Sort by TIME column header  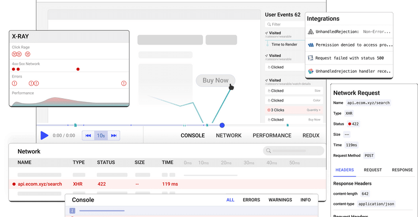168,162
